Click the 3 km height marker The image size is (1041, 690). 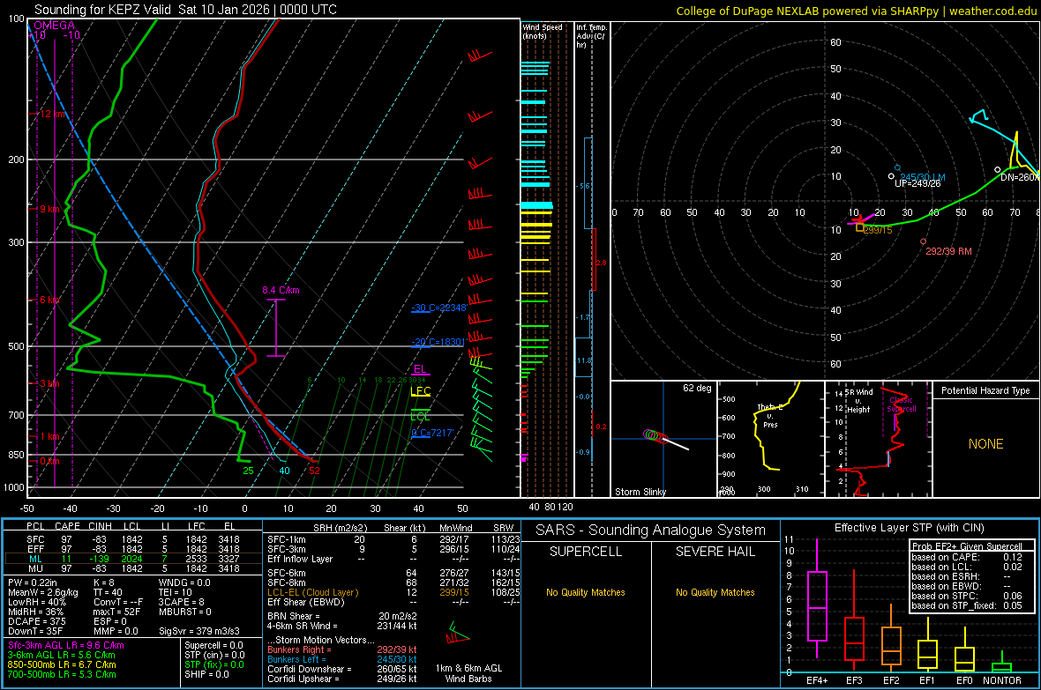49,383
